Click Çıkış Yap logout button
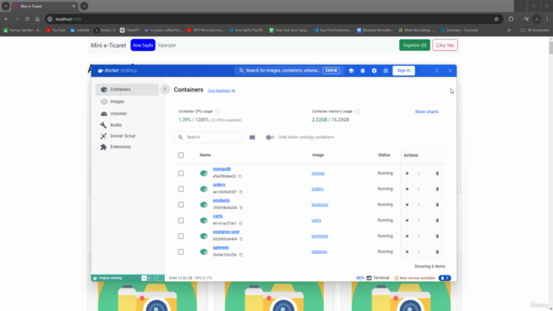 pos(445,45)
